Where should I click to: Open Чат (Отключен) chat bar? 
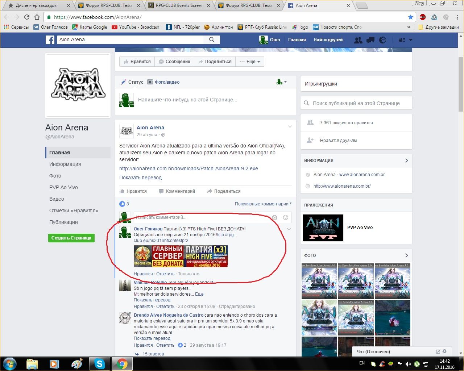373,351
